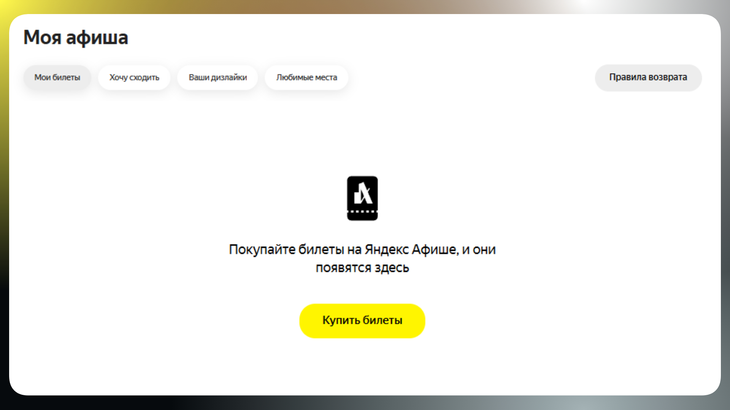Click the Моя афиша page heading
The image size is (730, 410).
click(76, 38)
